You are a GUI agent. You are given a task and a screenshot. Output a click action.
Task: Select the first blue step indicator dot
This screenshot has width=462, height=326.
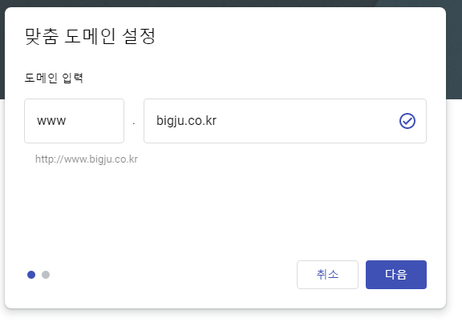point(31,275)
